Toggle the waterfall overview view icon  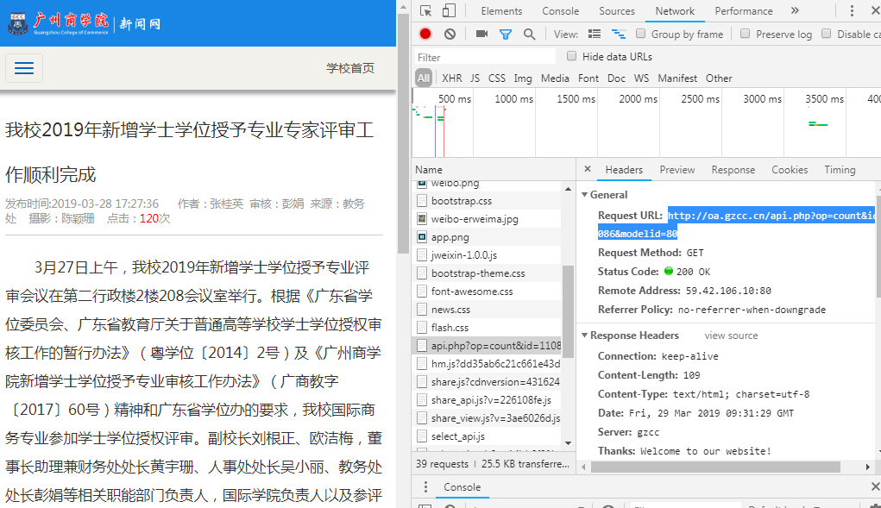click(x=619, y=34)
